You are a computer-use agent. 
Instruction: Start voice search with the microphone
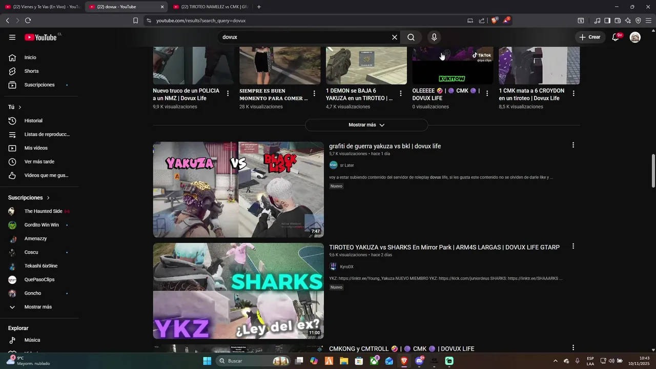[x=434, y=37]
